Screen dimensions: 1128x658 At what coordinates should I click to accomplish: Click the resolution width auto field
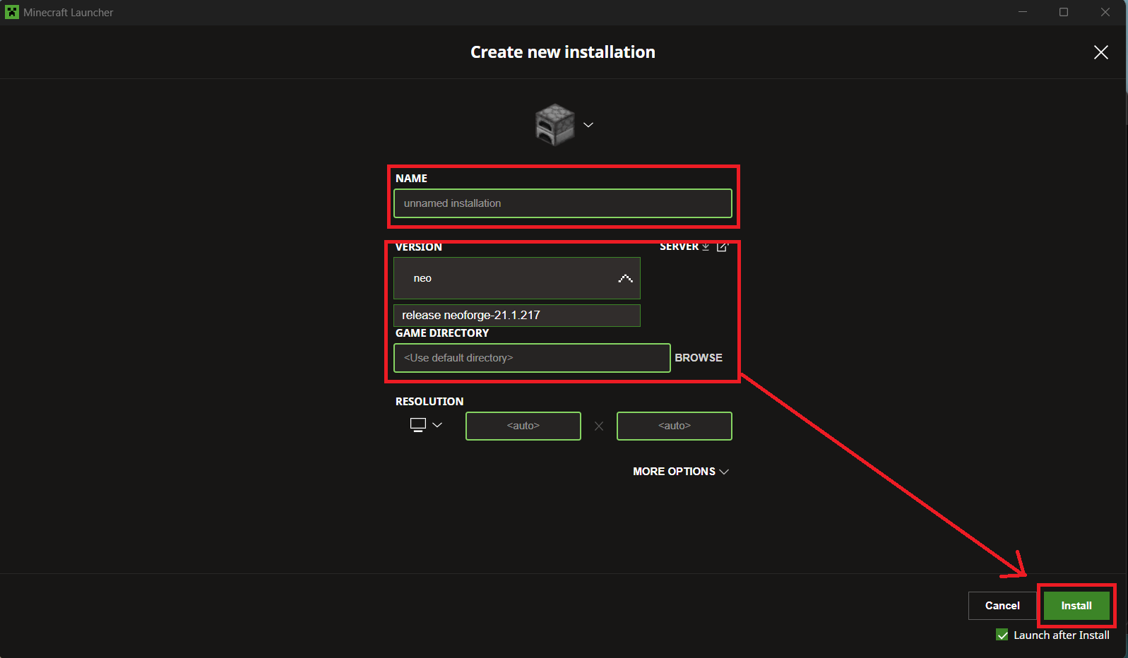click(x=523, y=426)
